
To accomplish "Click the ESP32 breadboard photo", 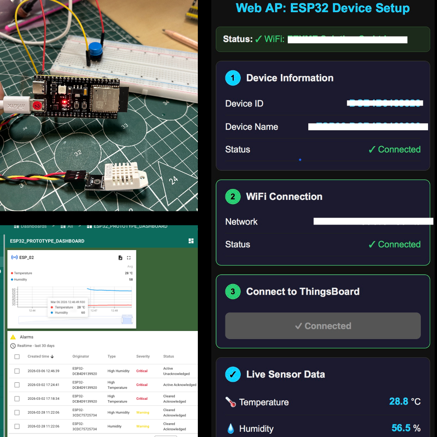I will pos(99,105).
